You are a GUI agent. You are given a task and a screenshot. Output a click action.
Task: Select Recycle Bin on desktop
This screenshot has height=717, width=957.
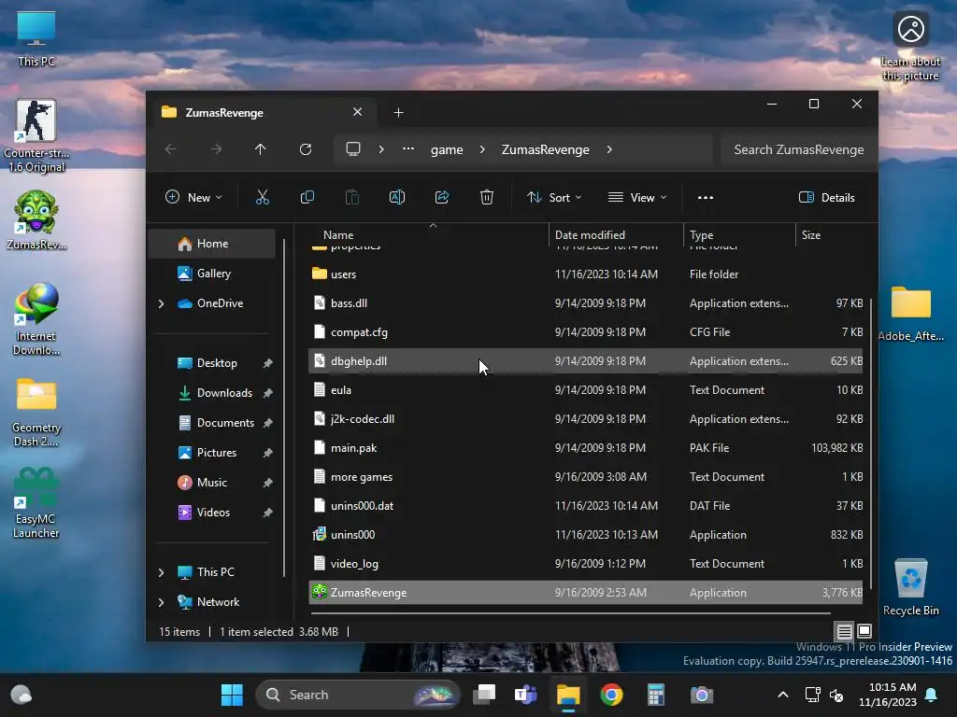pyautogui.click(x=910, y=586)
